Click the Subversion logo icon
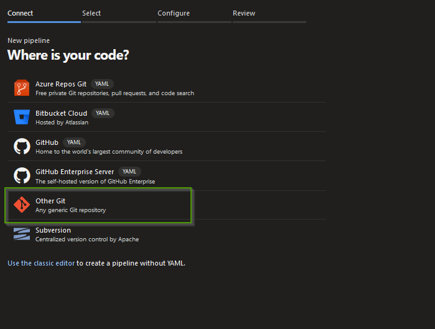This screenshot has width=435, height=329. [22, 234]
